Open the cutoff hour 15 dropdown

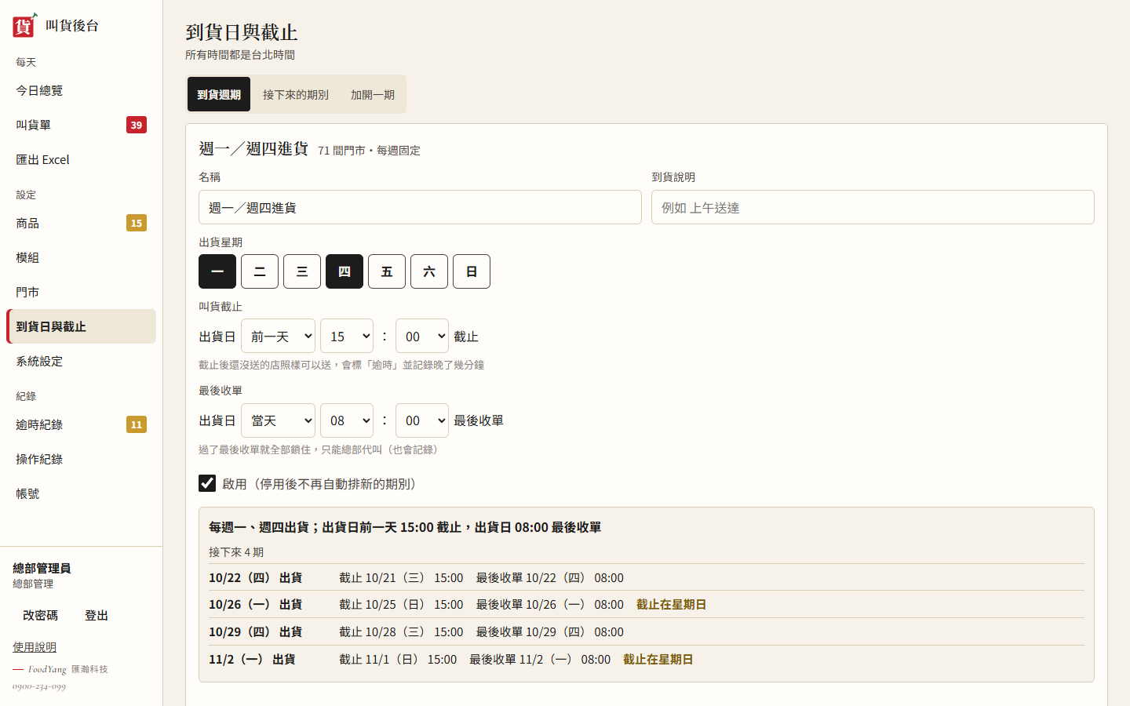point(347,336)
